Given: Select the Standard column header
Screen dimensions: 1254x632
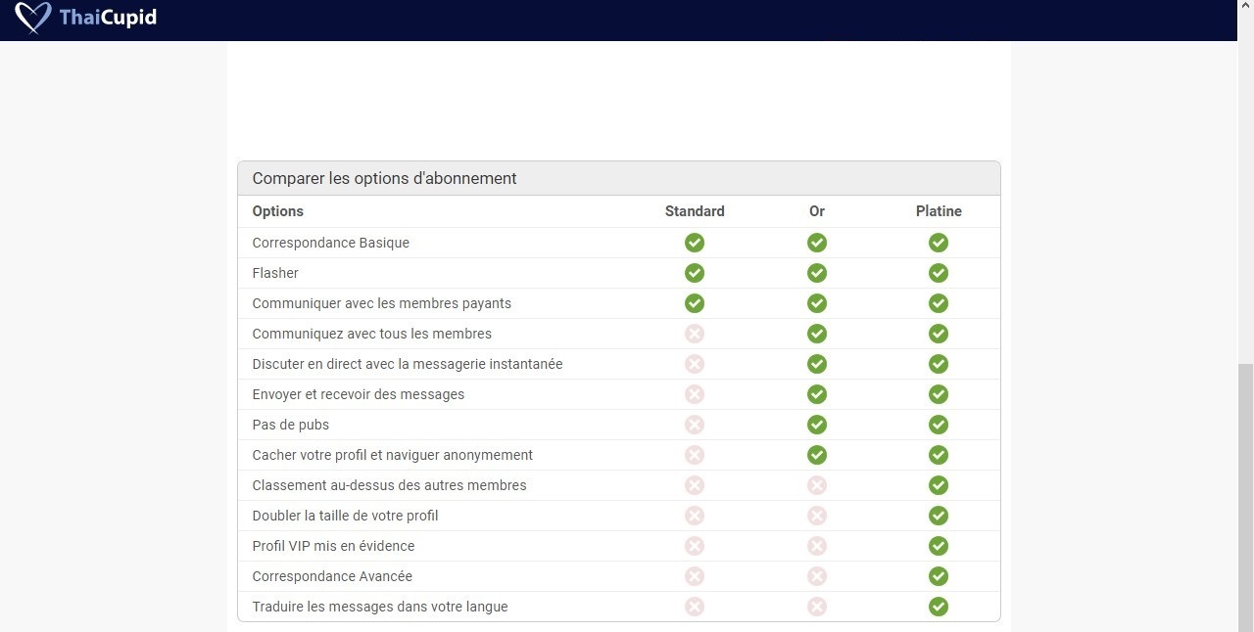Looking at the screenshot, I should click(x=695, y=211).
